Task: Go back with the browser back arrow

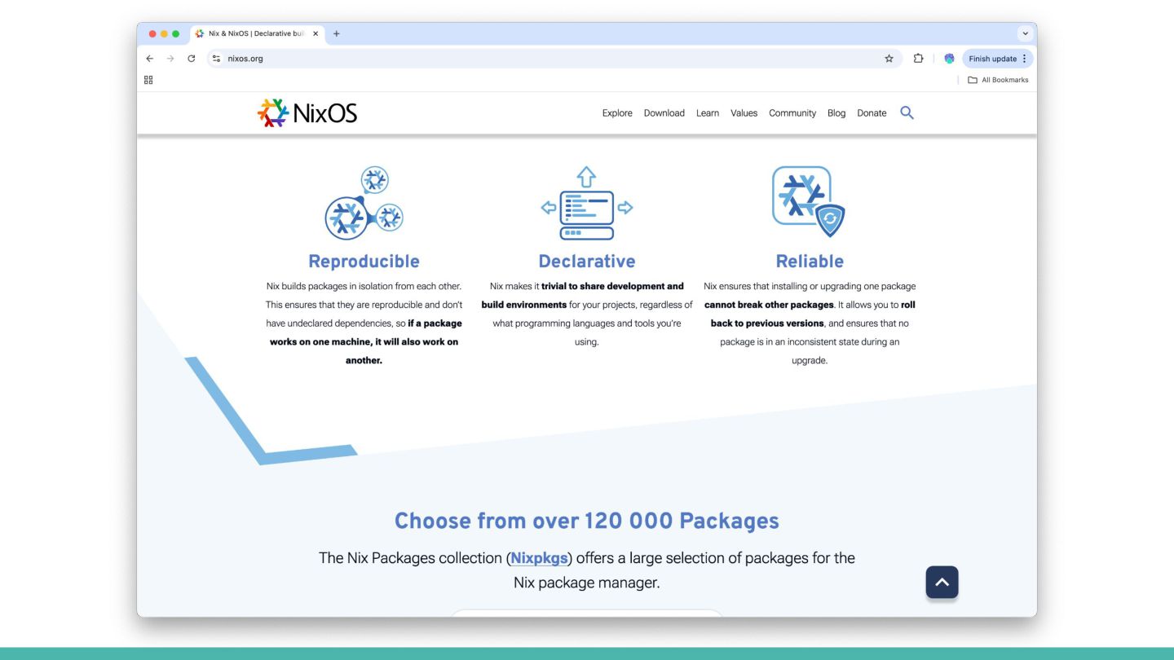Action: click(x=149, y=59)
